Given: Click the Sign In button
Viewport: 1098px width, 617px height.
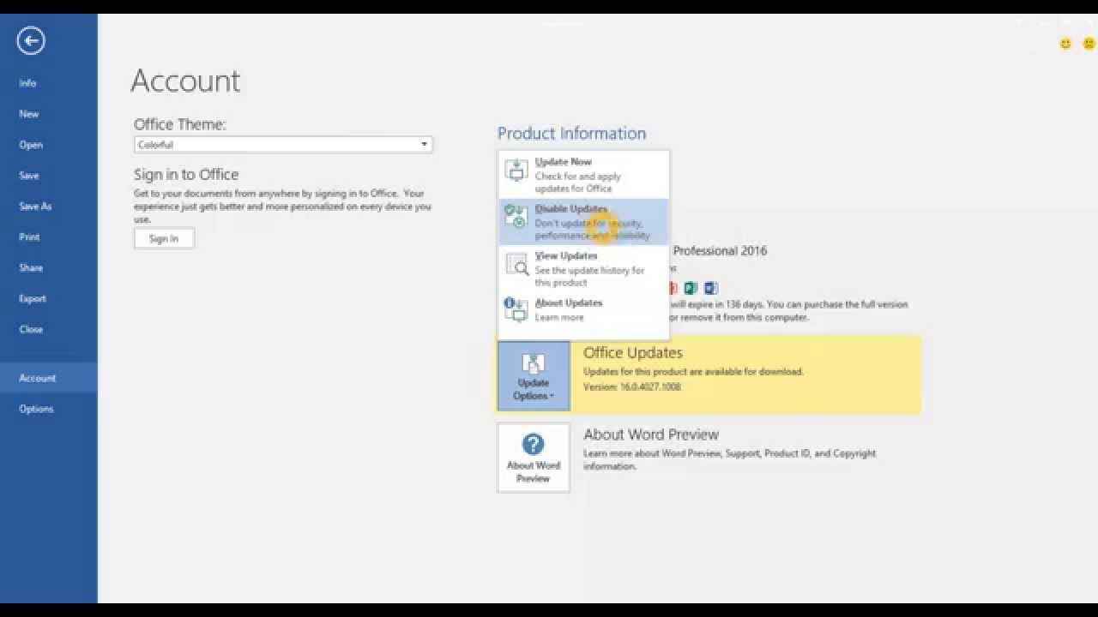Looking at the screenshot, I should (x=164, y=238).
